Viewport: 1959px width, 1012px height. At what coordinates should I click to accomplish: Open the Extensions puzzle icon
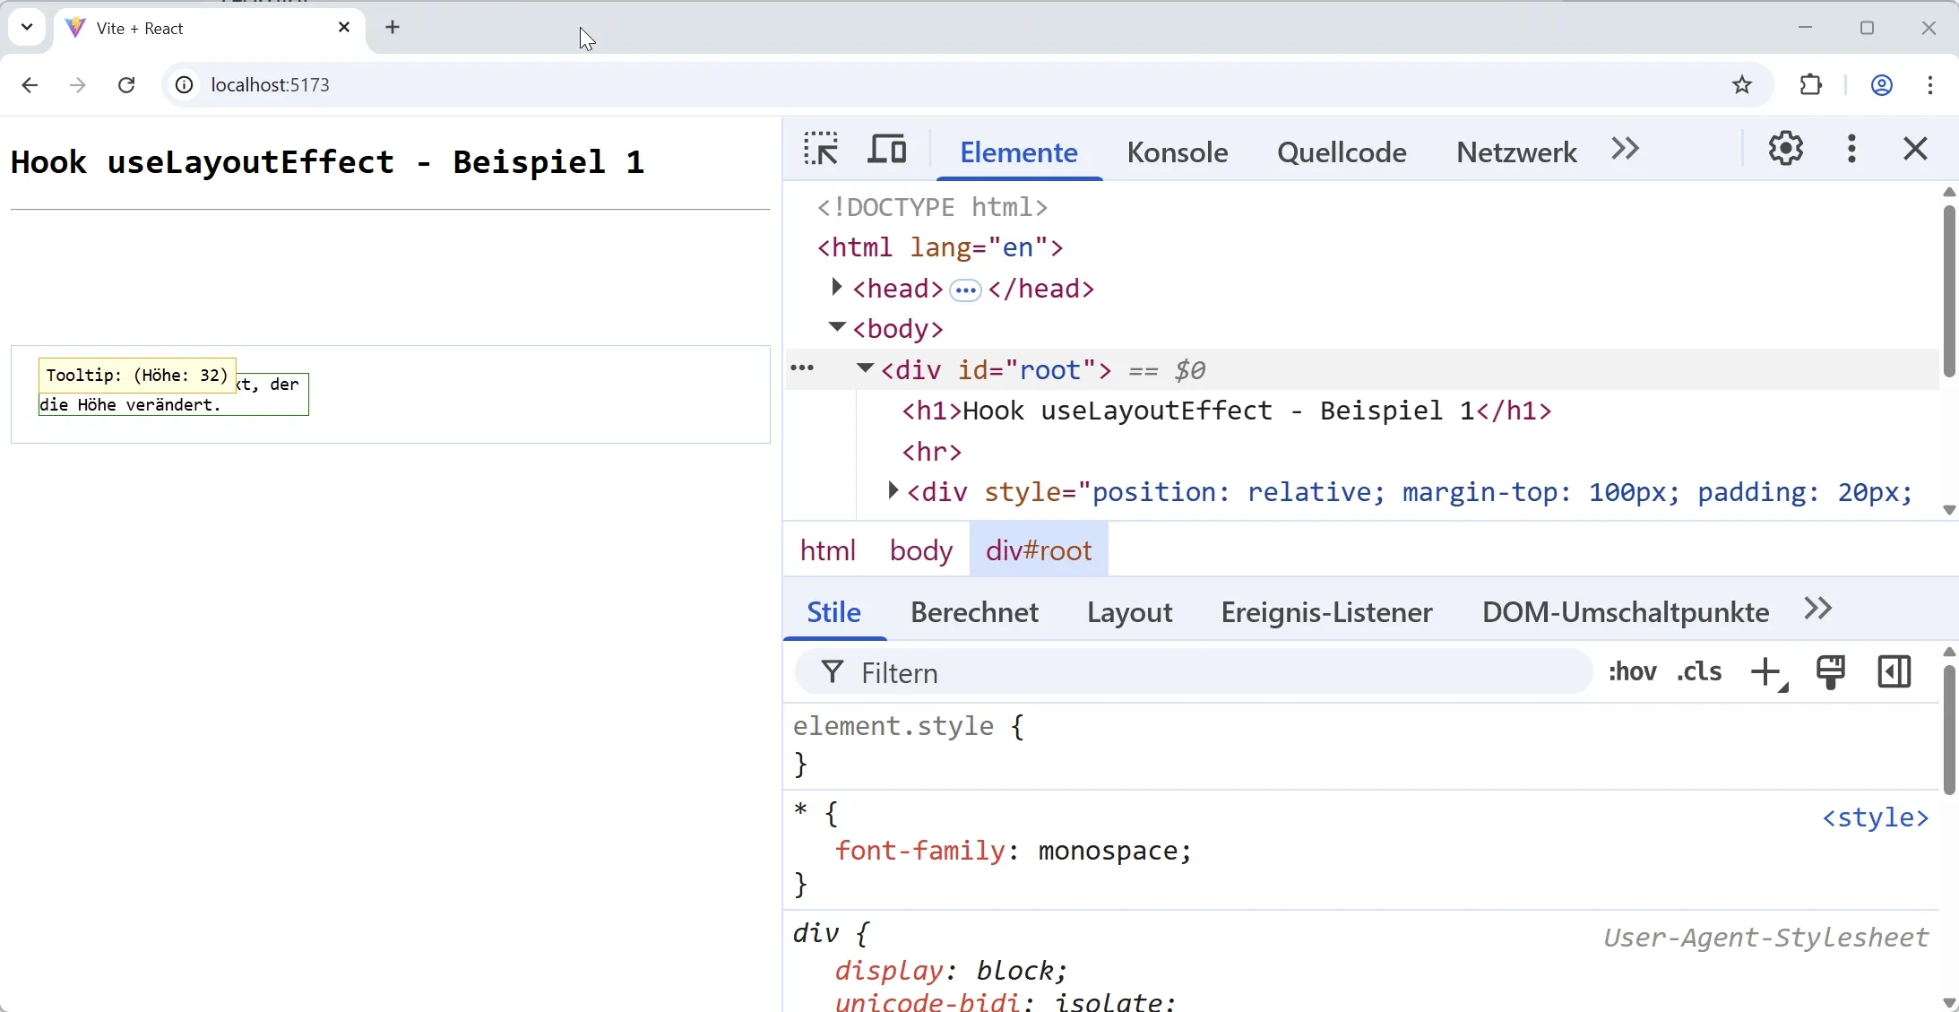tap(1811, 85)
